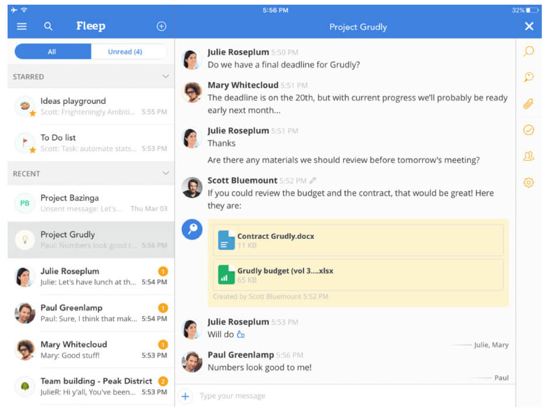Type your message field
Image resolution: width=544 pixels, height=417 pixels.
[x=354, y=396]
